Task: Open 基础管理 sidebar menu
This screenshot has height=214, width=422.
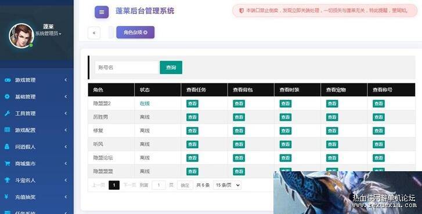Action: pyautogui.click(x=37, y=97)
